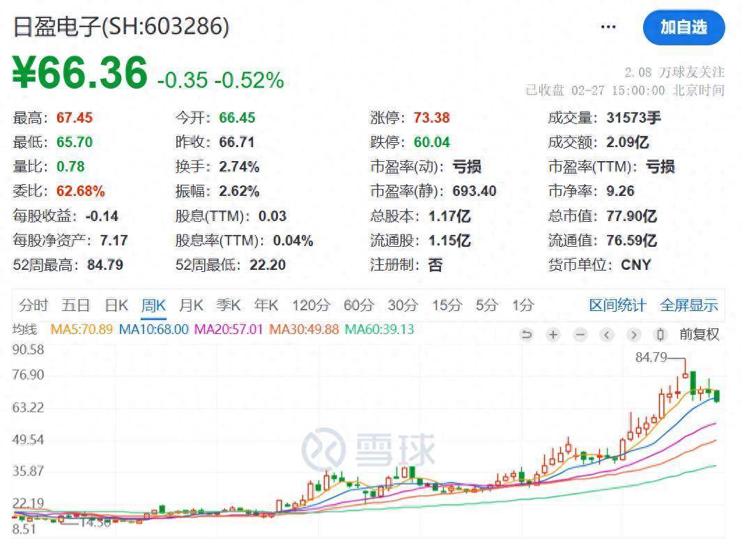Screen dimensions: 742x539
Task: Select the 日K daily chart tab
Action: [x=116, y=305]
